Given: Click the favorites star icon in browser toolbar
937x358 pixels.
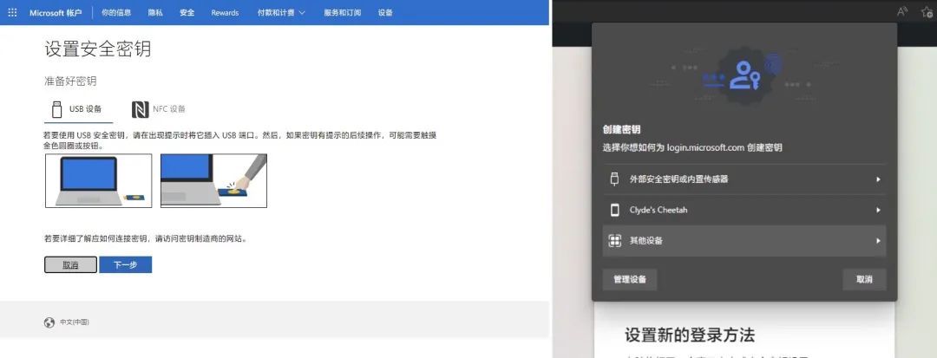Looking at the screenshot, I should click(x=927, y=12).
